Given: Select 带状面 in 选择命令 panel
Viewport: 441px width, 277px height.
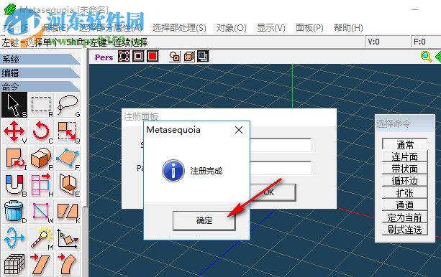Looking at the screenshot, I should [405, 169].
